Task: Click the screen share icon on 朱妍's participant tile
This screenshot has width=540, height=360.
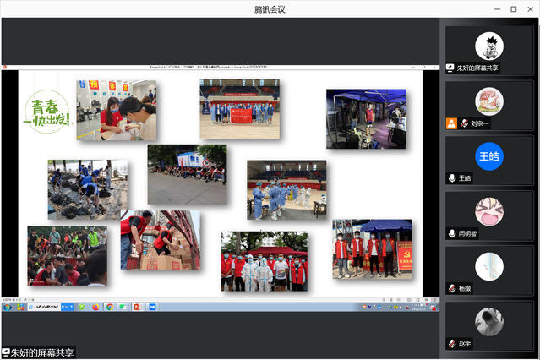Action: 450,68
